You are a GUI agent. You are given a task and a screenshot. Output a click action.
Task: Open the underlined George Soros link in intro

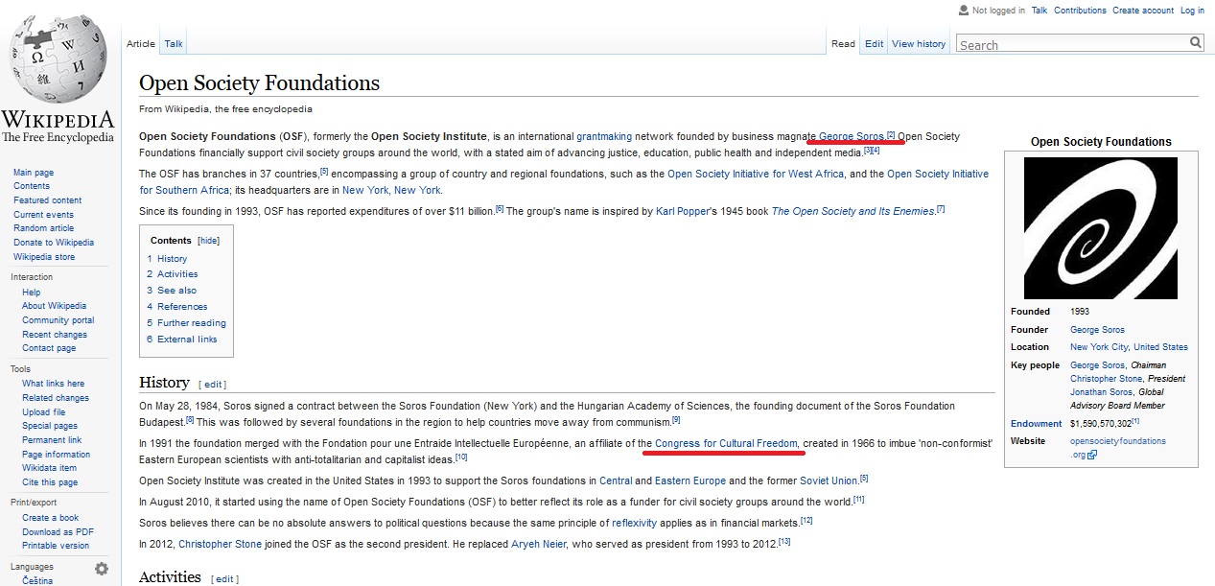click(851, 136)
